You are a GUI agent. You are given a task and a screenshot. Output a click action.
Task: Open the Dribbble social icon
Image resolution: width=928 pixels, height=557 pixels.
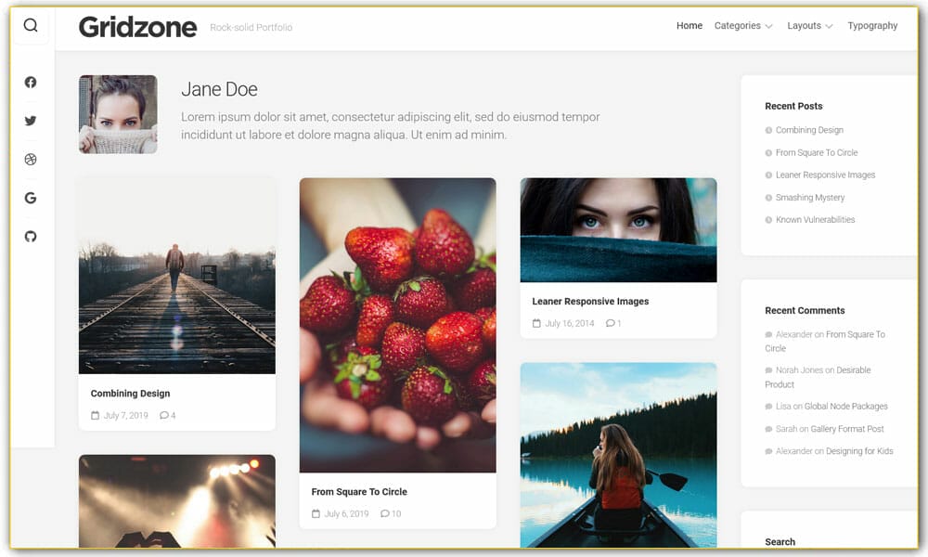[31, 160]
